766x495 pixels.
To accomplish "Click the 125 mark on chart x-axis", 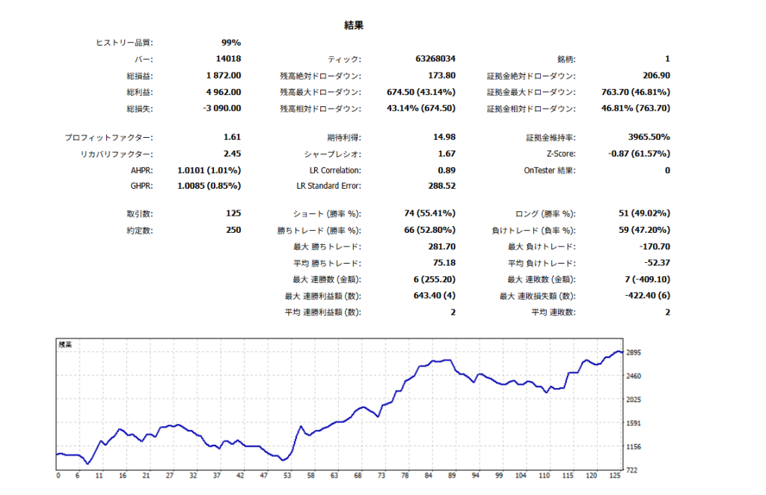I will coord(615,475).
